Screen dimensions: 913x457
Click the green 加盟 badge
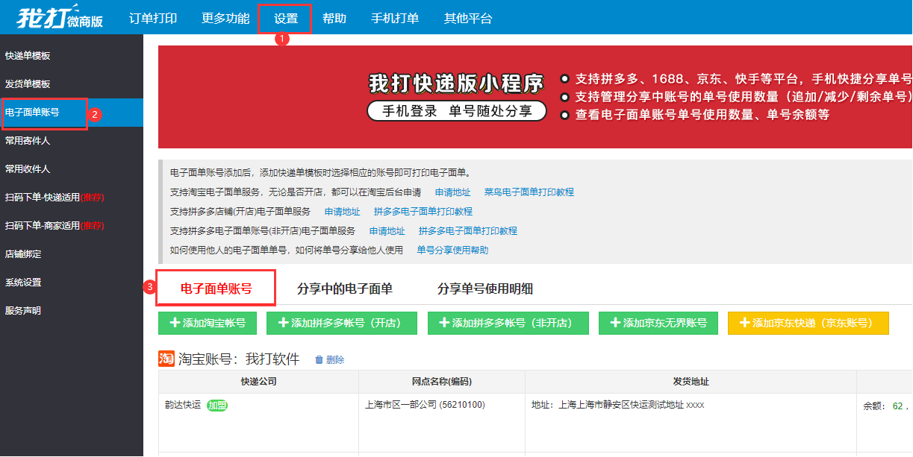(x=217, y=406)
